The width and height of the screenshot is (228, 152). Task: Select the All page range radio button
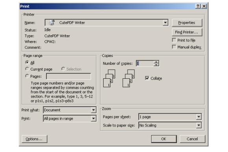tap(27, 62)
